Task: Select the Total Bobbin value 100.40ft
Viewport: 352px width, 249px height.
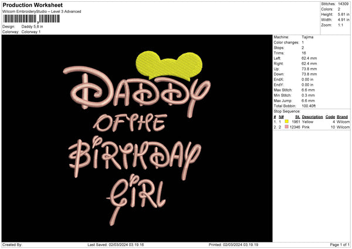Action: pyautogui.click(x=309, y=106)
